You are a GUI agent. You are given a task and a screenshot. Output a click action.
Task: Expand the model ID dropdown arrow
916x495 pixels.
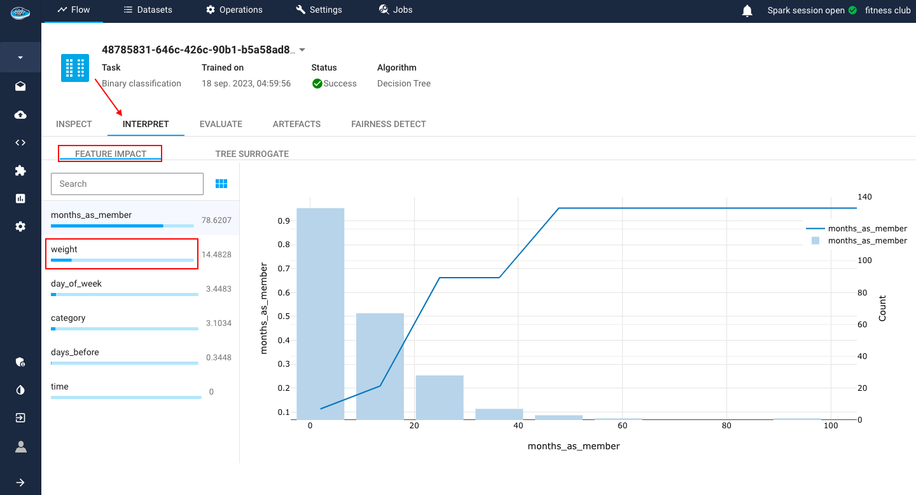pos(302,50)
